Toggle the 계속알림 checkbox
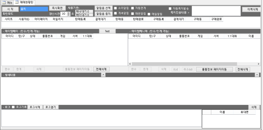 115,13
